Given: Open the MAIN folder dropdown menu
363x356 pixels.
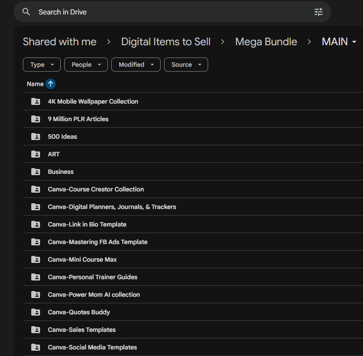Looking at the screenshot, I should pos(339,42).
